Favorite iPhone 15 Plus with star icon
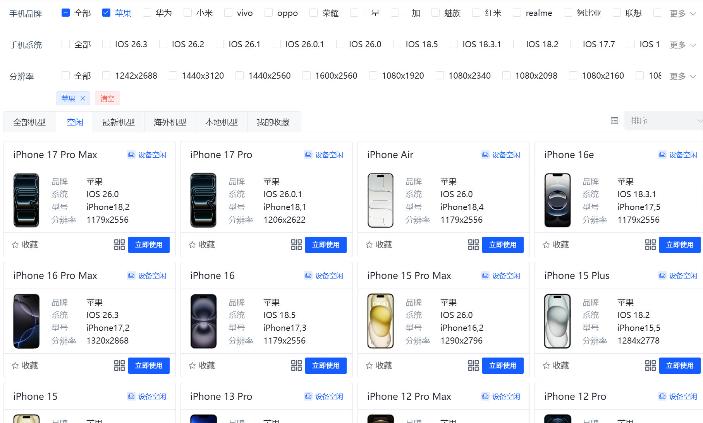This screenshot has width=703, height=423. coord(546,366)
